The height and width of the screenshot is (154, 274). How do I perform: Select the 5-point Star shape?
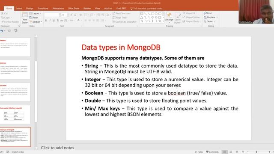click(x=160, y=21)
